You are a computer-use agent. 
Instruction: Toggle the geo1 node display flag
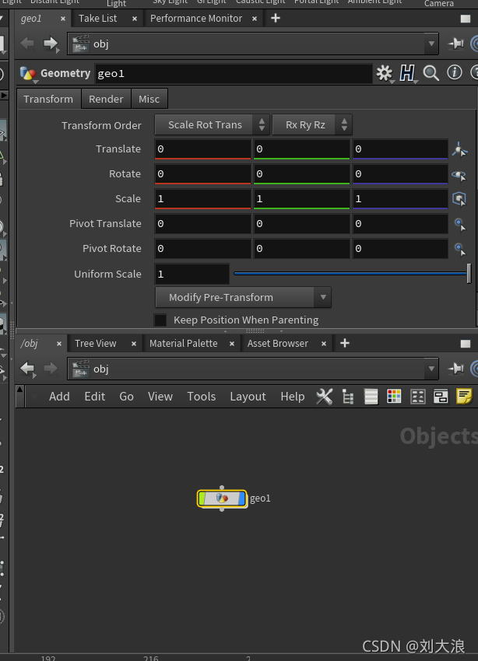(x=242, y=498)
